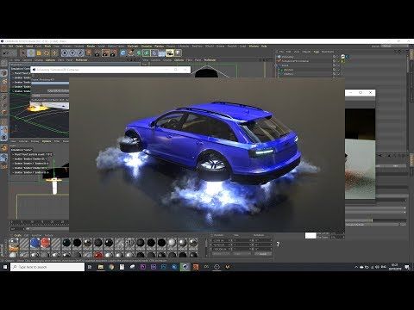
Task: Click the Windows taskbar search box
Action: pyautogui.click(x=47, y=267)
